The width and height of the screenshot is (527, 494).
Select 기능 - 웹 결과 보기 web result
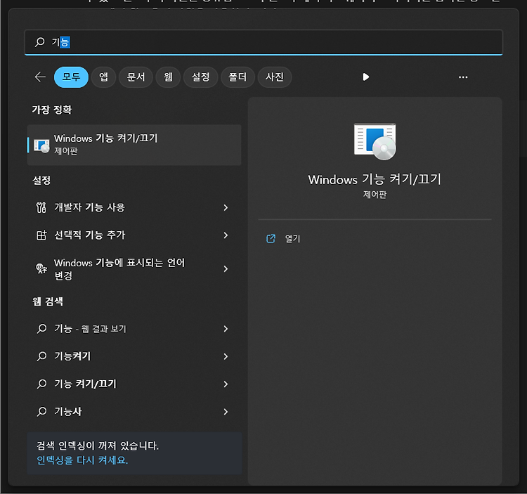point(134,329)
